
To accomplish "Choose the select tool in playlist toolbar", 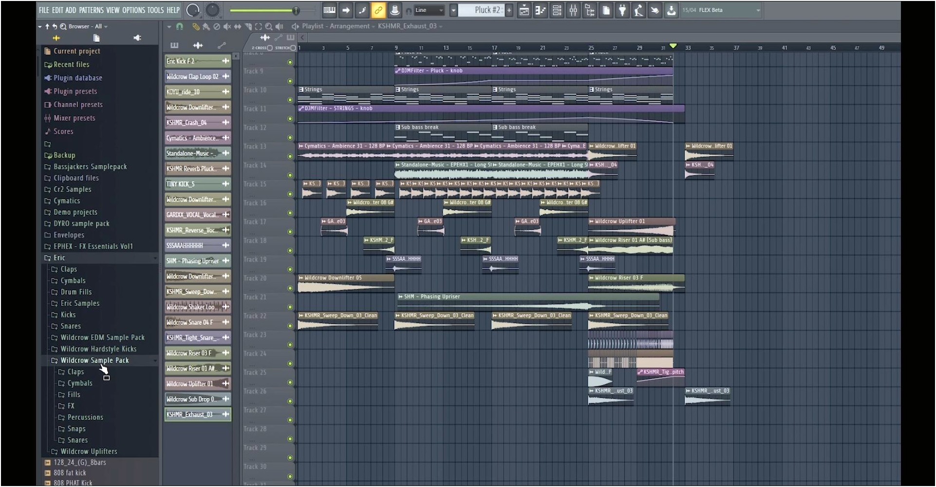I will tap(259, 27).
